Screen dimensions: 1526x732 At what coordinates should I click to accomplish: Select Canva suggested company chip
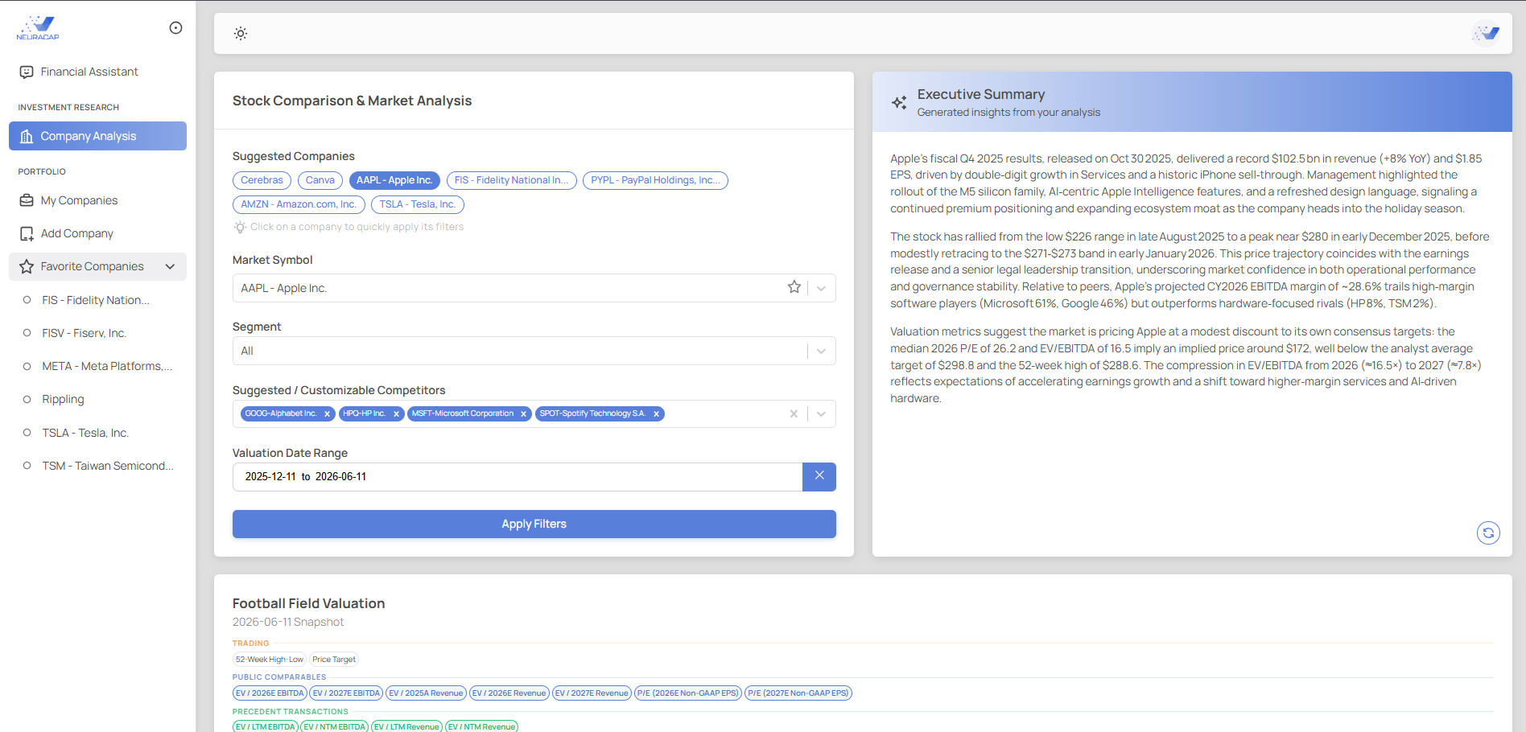point(320,180)
